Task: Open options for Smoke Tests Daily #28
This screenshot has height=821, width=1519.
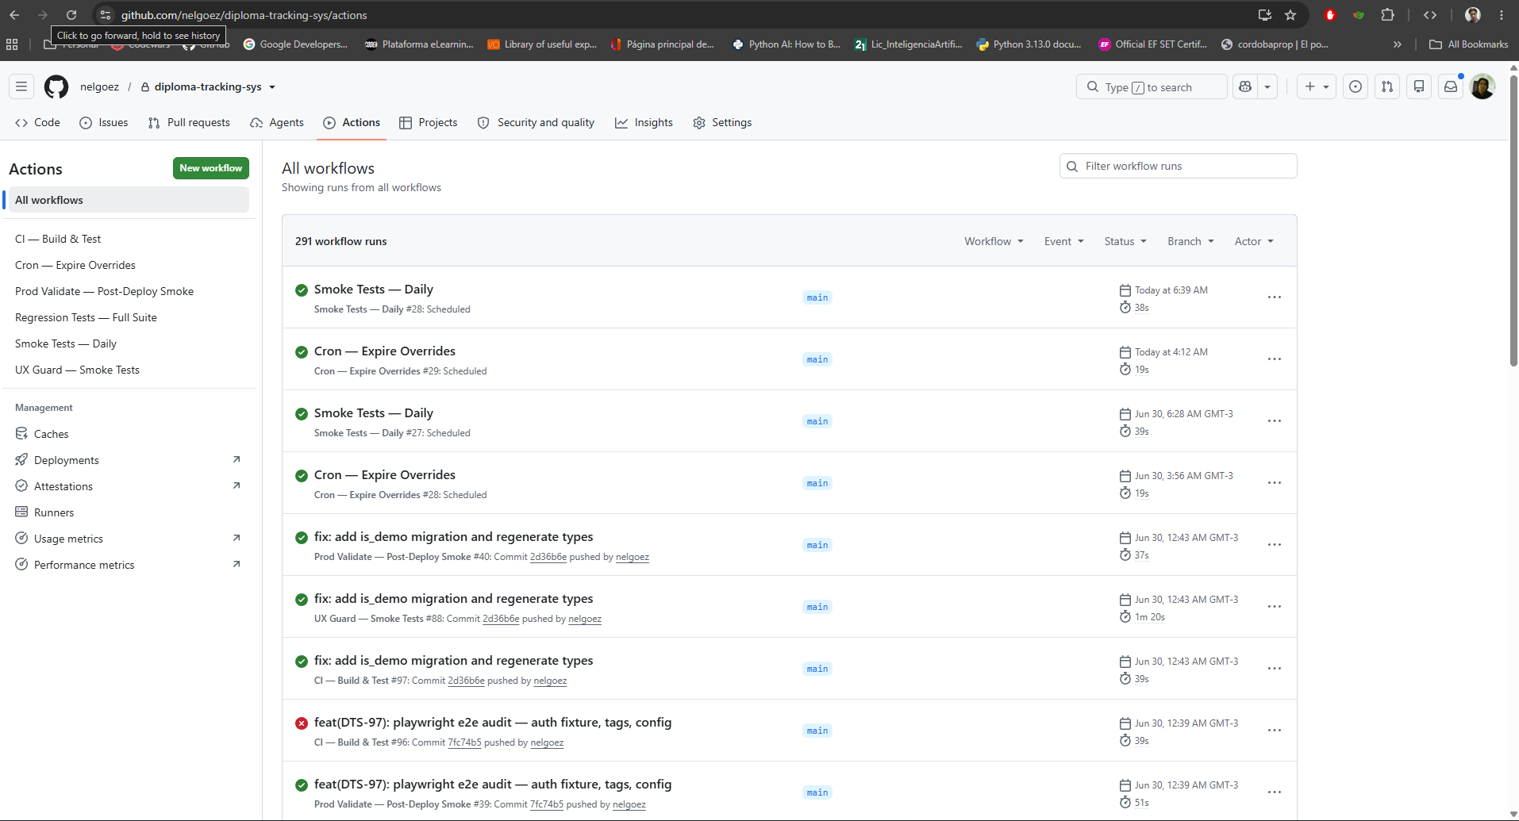Action: [x=1275, y=297]
